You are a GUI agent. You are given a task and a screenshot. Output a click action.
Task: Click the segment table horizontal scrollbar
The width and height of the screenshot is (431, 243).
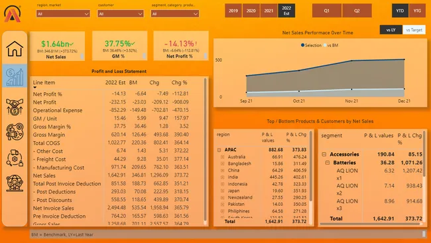coord(370,224)
